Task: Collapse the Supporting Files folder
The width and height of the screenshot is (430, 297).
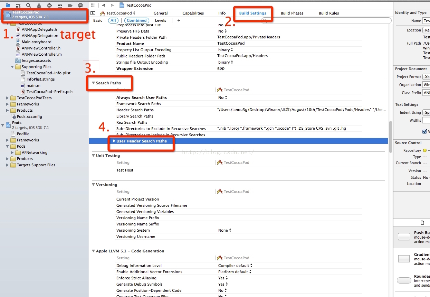Action: point(12,67)
